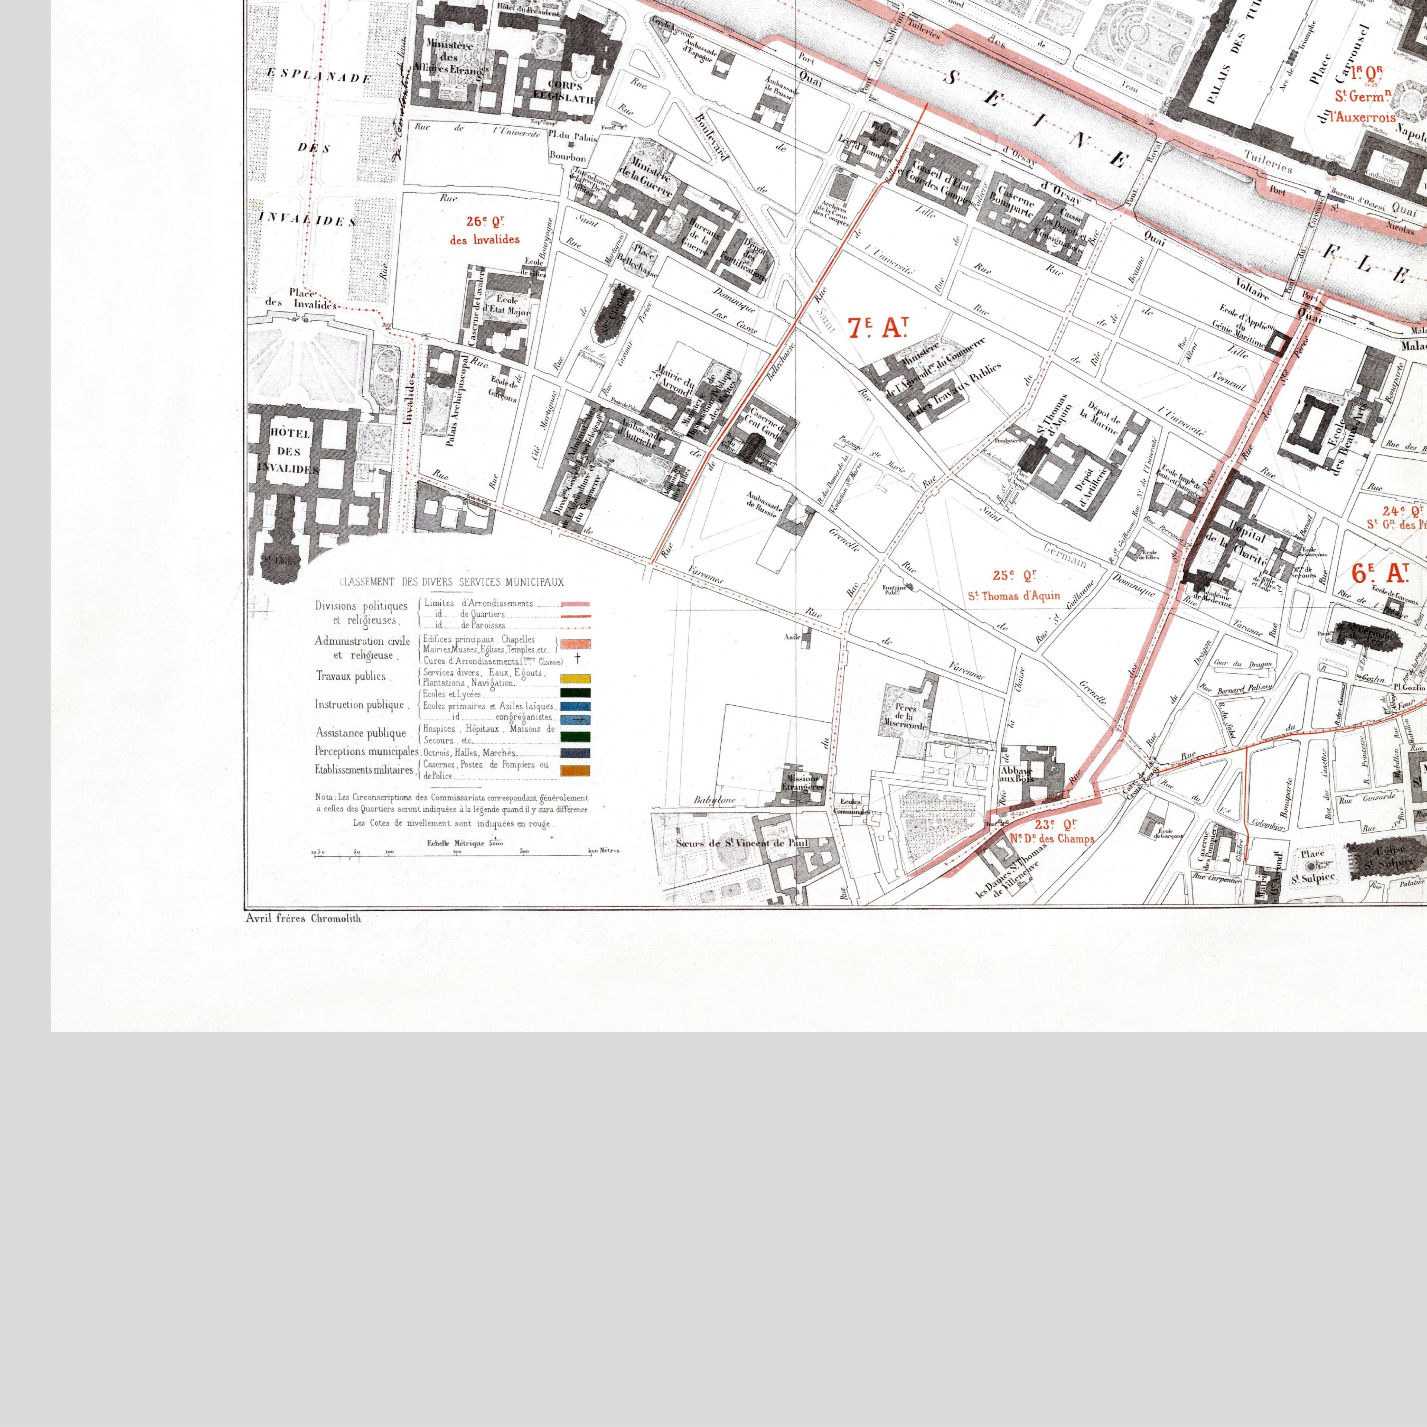Click the dark green Ecoles et Lycées swatch

tap(575, 693)
